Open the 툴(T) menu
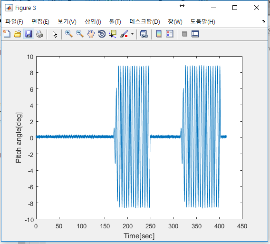The width and height of the screenshot is (270, 244). pyautogui.click(x=115, y=22)
